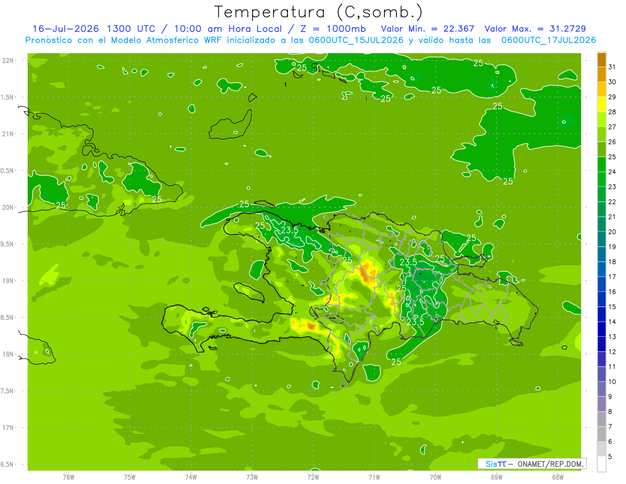This screenshot has width=626, height=484.
Task: Pick the green colorbar swatch between 22 and 23
Action: tap(601, 194)
